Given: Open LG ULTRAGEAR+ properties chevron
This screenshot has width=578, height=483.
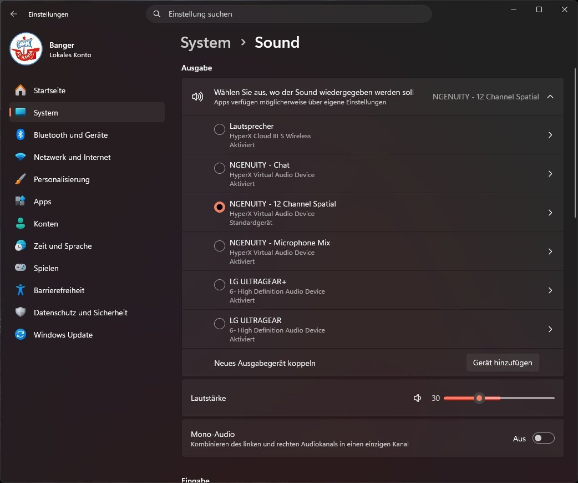Looking at the screenshot, I should point(550,290).
